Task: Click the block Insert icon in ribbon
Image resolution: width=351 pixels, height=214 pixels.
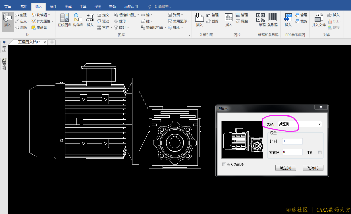Action: tap(8, 20)
